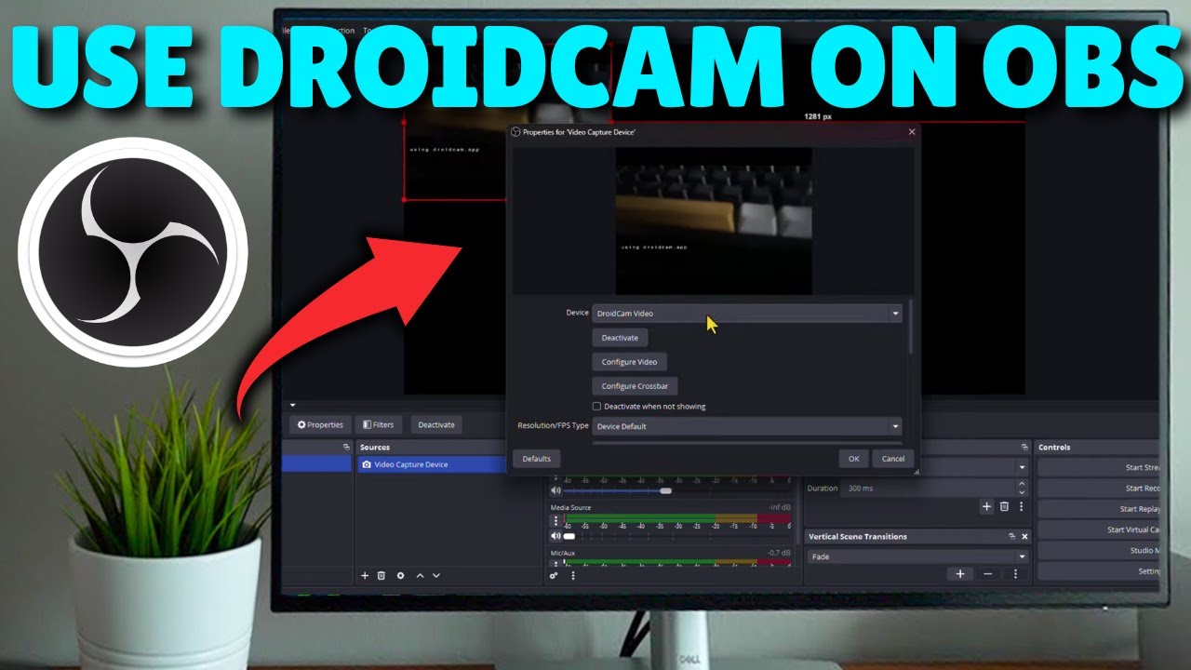Click the Cancel button
The image size is (1191, 670).
click(893, 459)
